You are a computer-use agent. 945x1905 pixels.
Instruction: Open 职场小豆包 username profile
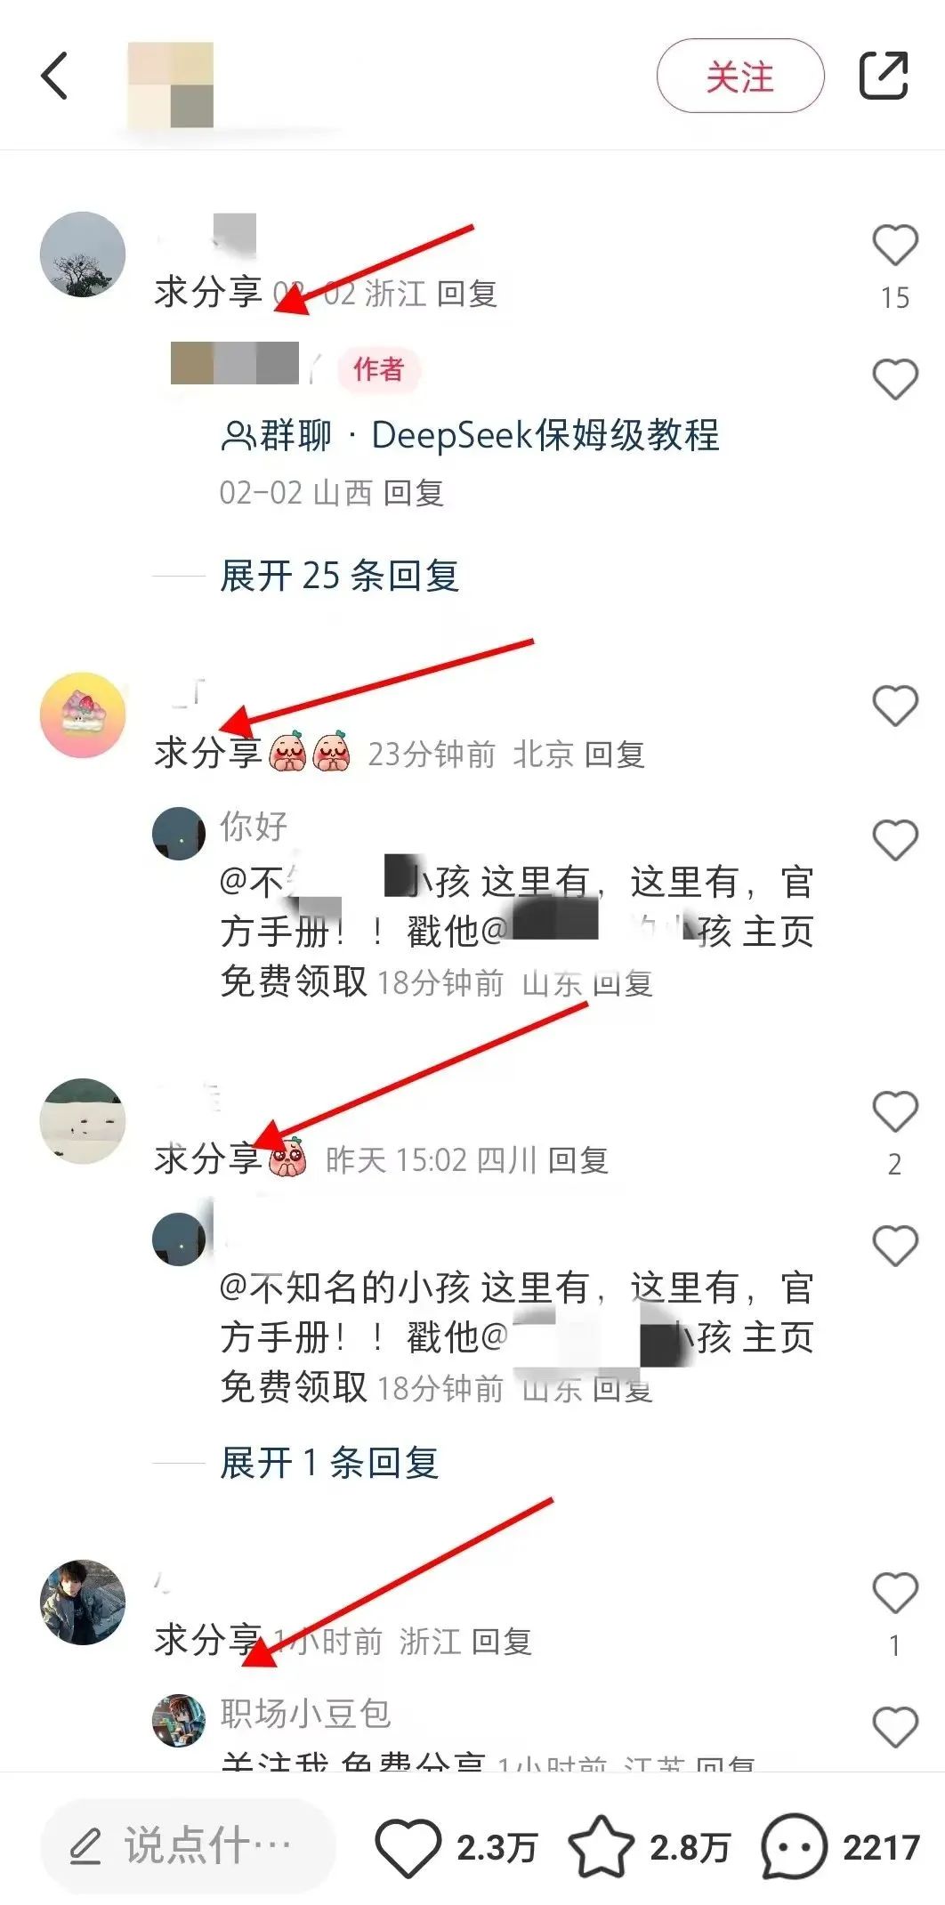[x=305, y=1714]
